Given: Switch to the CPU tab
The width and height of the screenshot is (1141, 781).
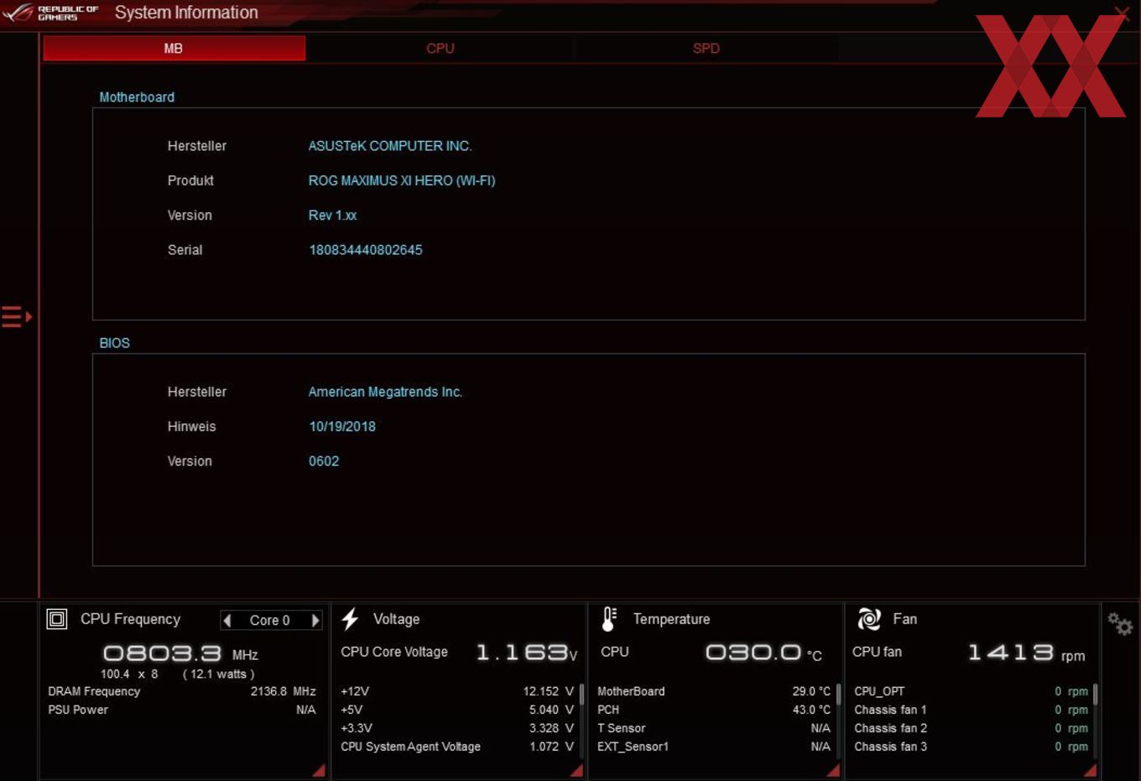Looking at the screenshot, I should coord(440,49).
